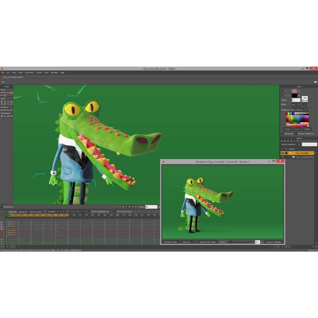Enable the Relative keyframing checkbox
Viewport: 318px width, 318px height.
[x=89, y=212]
